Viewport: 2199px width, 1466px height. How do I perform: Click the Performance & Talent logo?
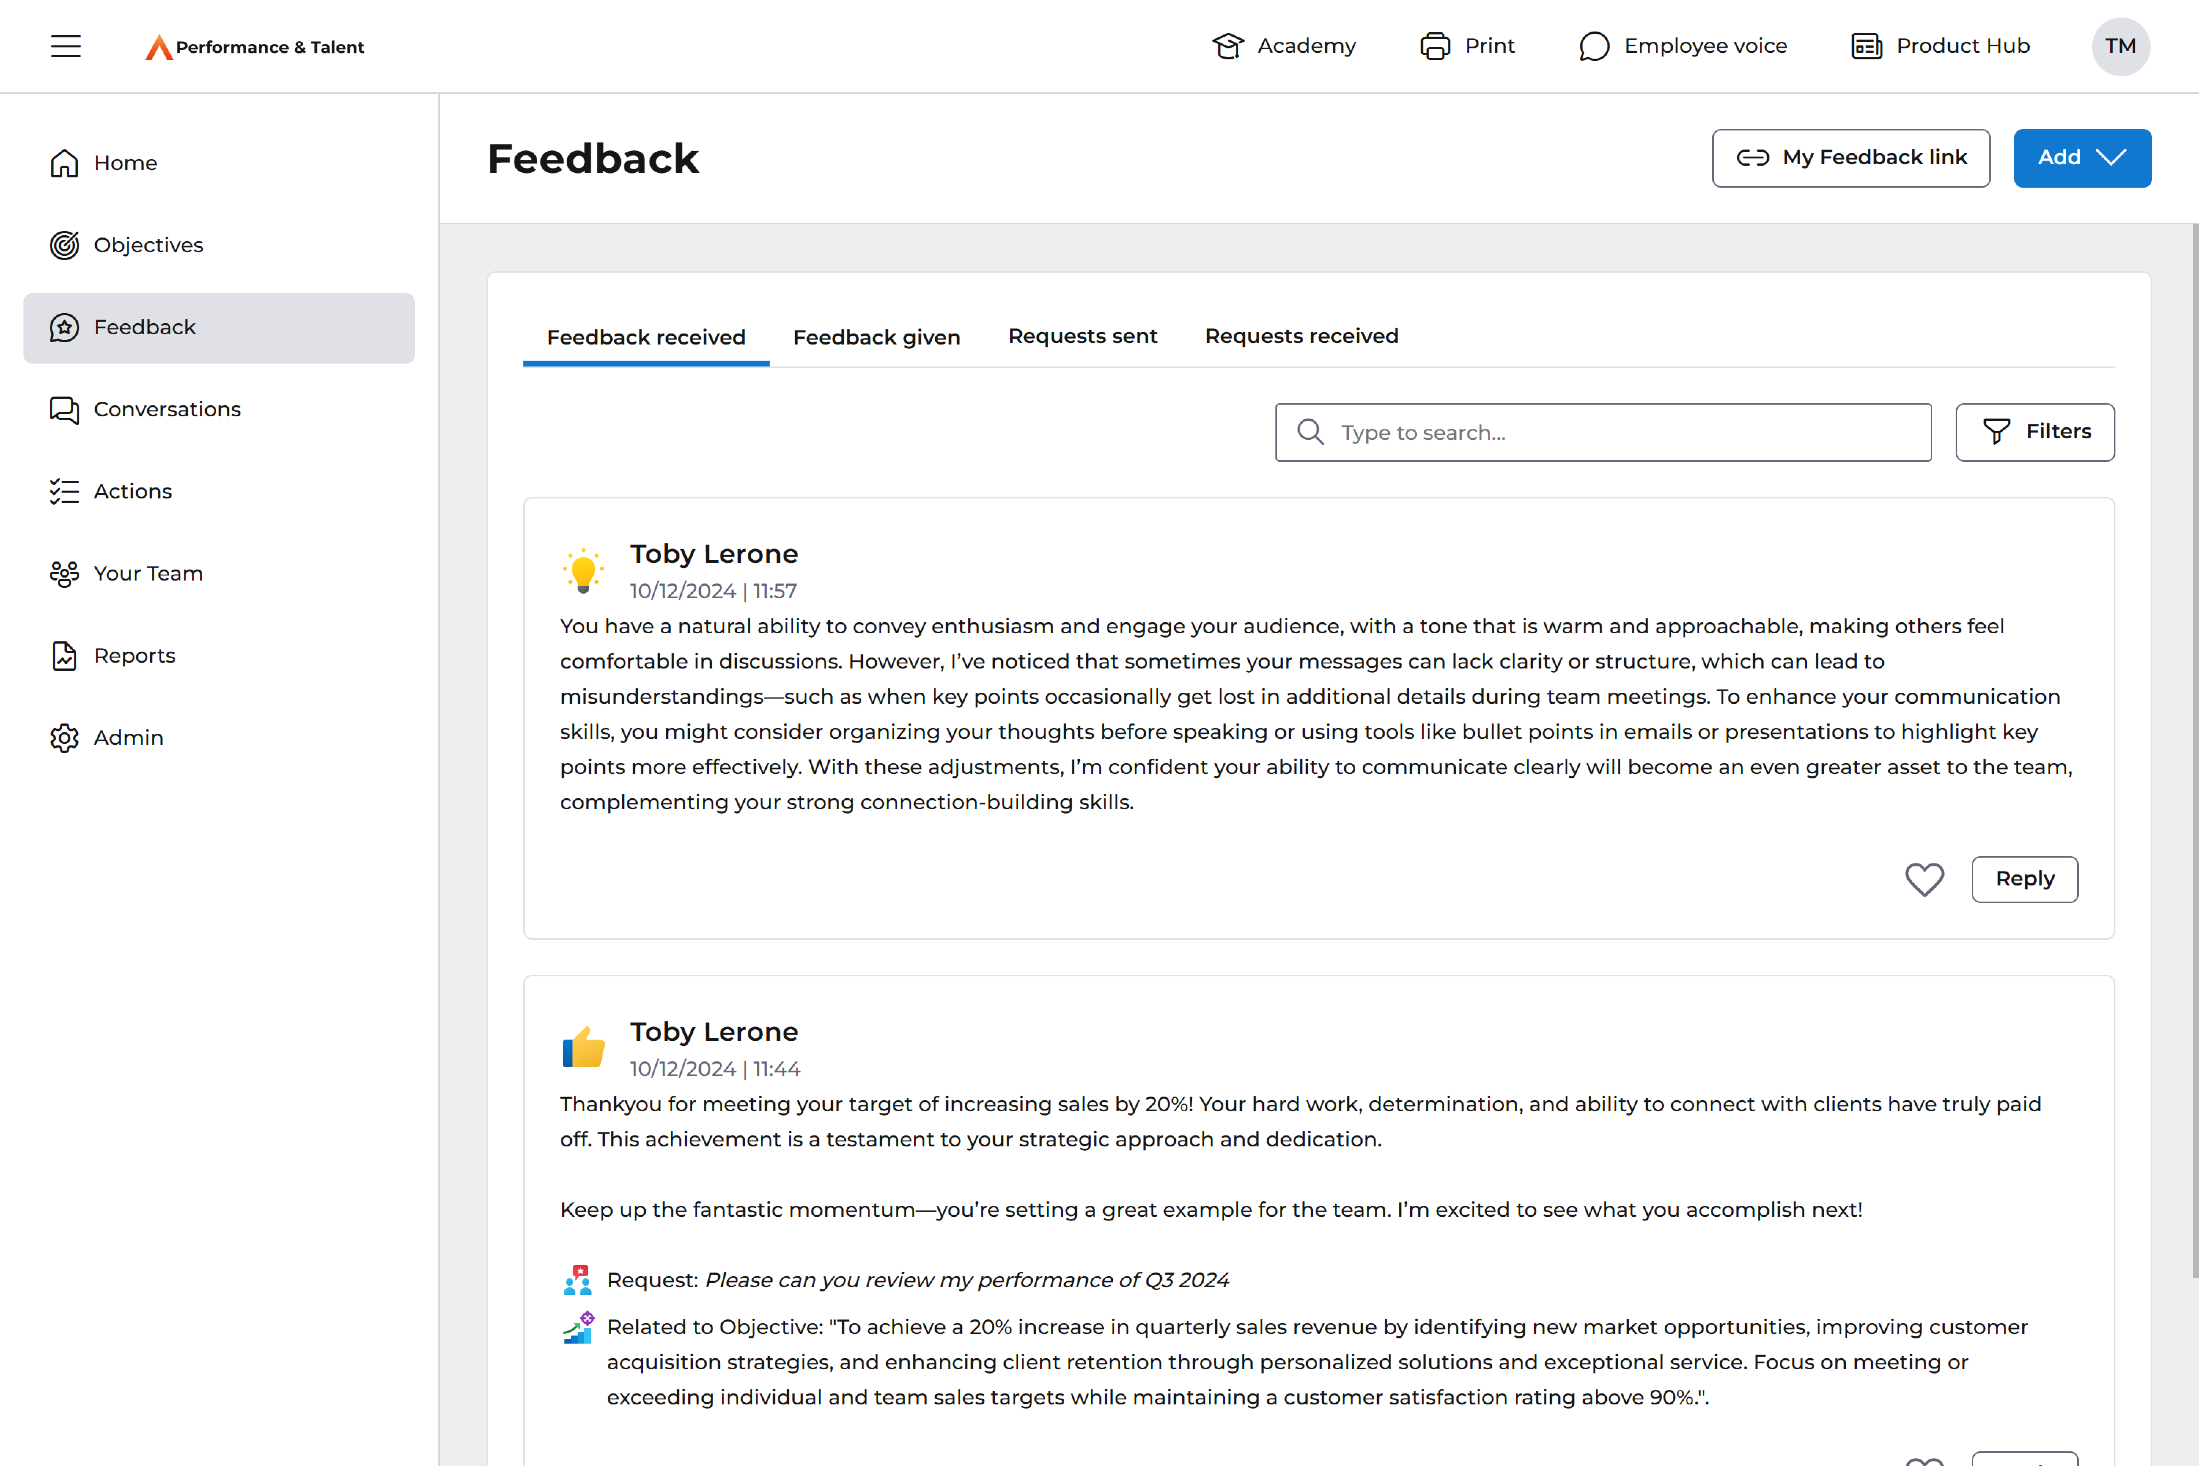(254, 47)
